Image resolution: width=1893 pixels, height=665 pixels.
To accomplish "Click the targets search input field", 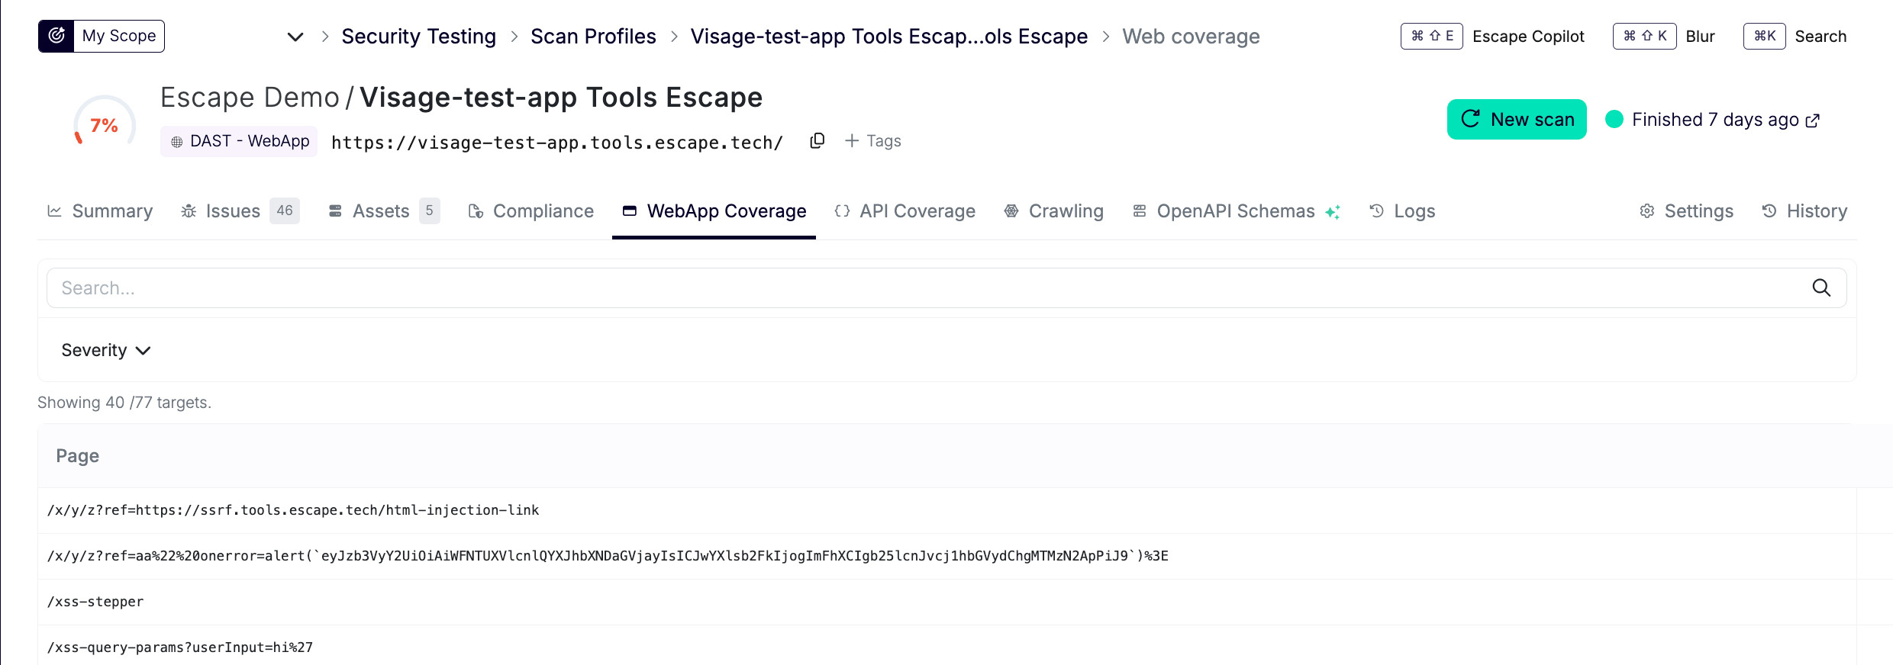I will tap(916, 288).
